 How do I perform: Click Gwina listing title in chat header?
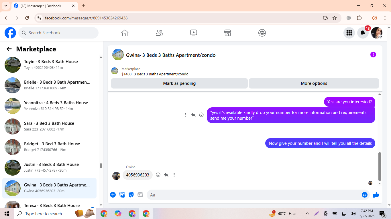[x=171, y=55]
